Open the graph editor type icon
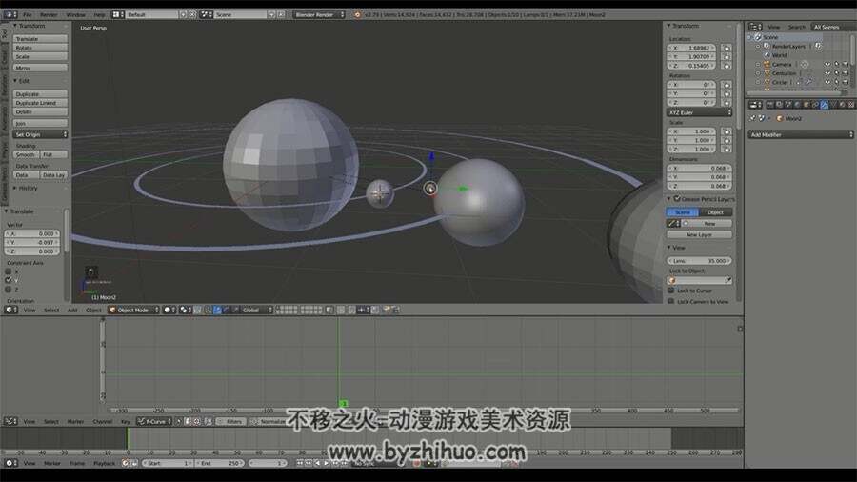The image size is (857, 482). pyautogui.click(x=10, y=421)
